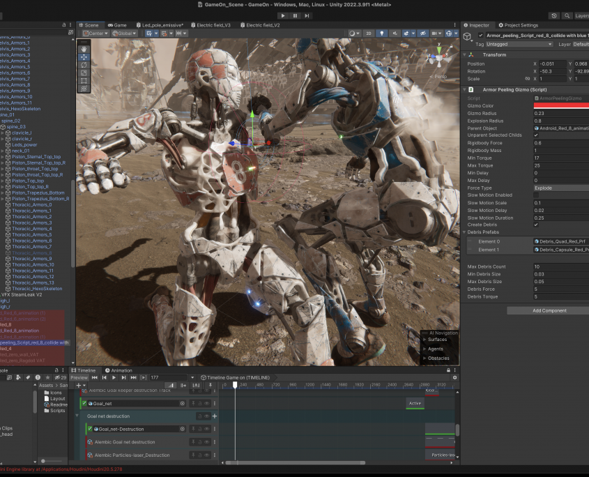
Task: Select the Rotate tool in scene overlay
Action: click(x=84, y=65)
